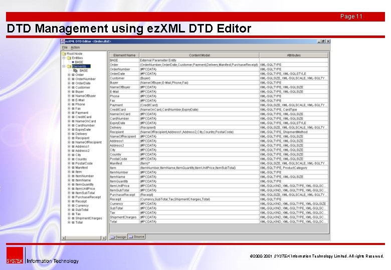Click the Phone element icon in tree
The height and width of the screenshot is (270, 391).
click(x=73, y=104)
